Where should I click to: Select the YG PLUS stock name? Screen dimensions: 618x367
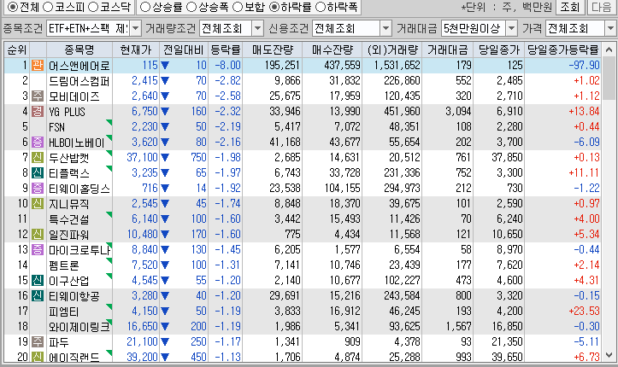[67, 112]
